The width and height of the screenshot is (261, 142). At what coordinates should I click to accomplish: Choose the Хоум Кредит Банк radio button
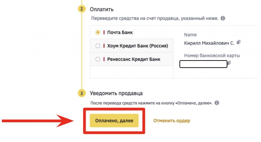pos(98,46)
